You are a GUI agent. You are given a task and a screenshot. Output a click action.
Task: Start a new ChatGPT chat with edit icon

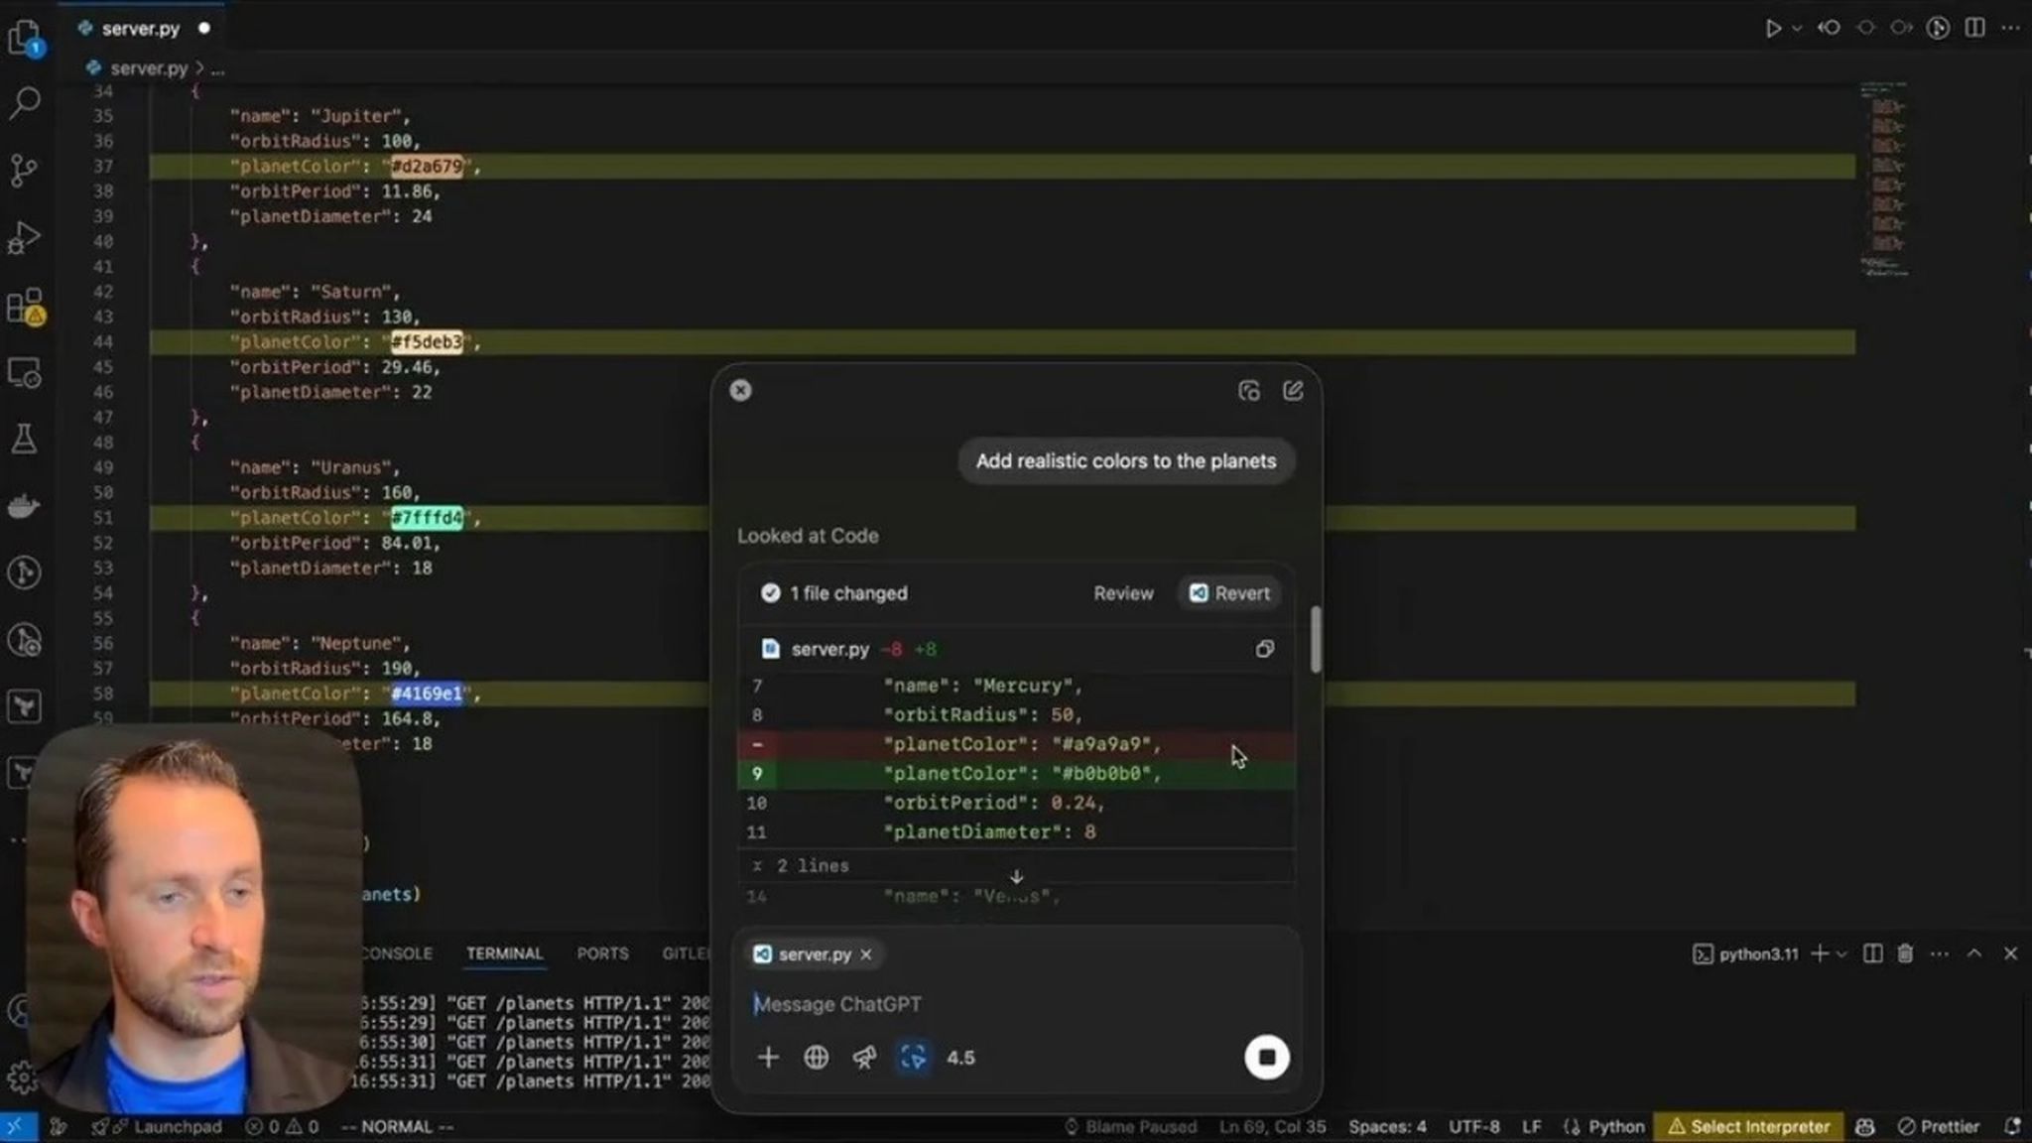[1293, 391]
